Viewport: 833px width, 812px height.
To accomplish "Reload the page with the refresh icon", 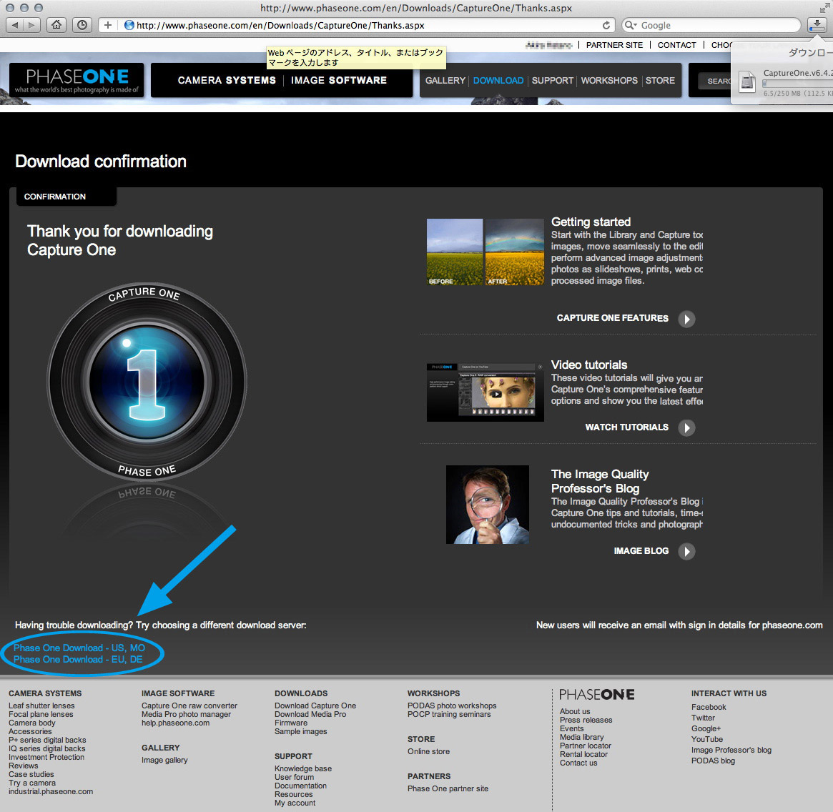I will coord(606,25).
